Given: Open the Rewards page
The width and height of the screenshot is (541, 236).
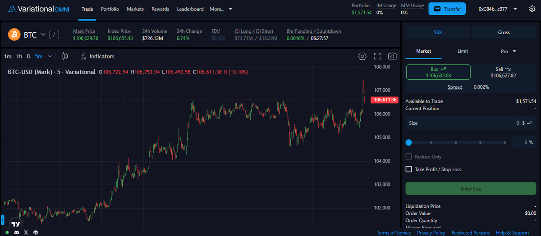Looking at the screenshot, I should (x=160, y=9).
